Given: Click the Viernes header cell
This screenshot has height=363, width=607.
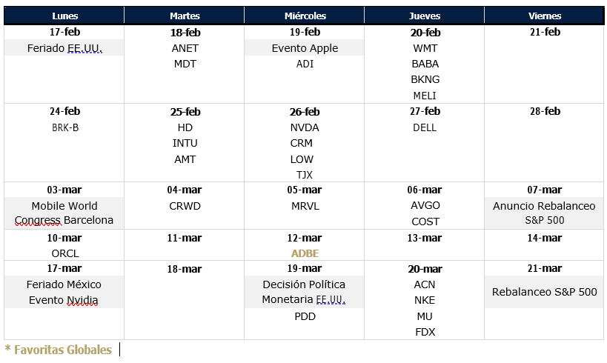Looking at the screenshot, I should (544, 16).
